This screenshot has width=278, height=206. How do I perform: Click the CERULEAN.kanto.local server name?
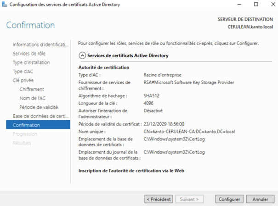250,27
